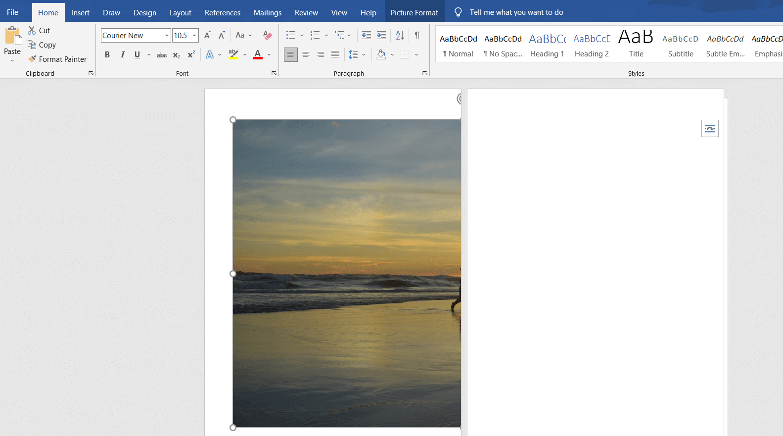Image resolution: width=783 pixels, height=436 pixels.
Task: Open the Insert ribbon tab
Action: tap(81, 12)
